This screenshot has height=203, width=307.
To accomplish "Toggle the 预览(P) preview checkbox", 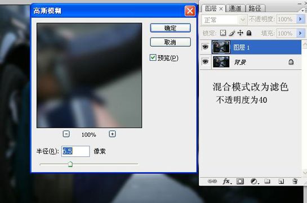I will 153,57.
